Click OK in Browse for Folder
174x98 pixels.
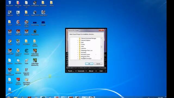[89, 64]
